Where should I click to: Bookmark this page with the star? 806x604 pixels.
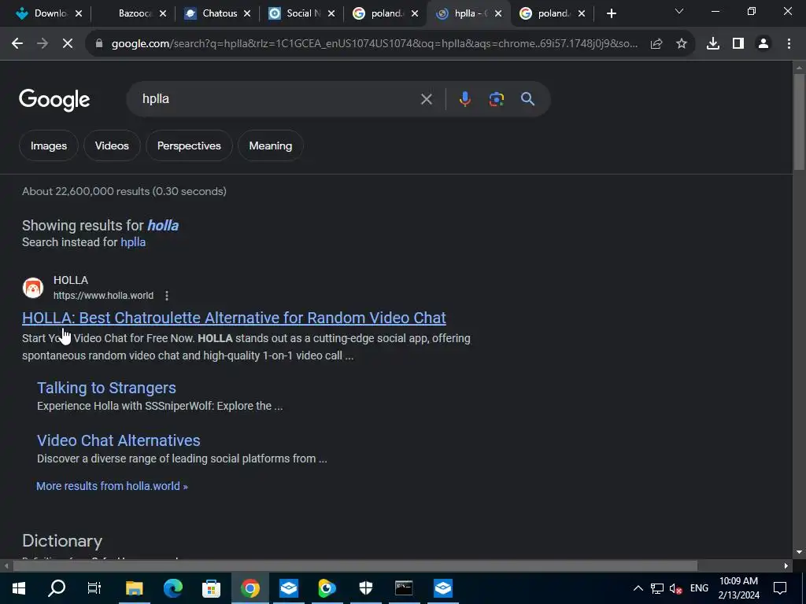coord(682,44)
